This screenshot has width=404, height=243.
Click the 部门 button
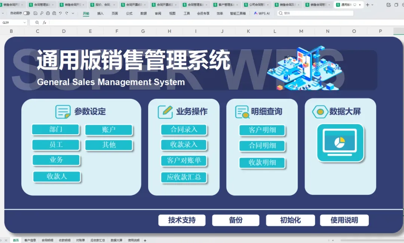pos(55,129)
